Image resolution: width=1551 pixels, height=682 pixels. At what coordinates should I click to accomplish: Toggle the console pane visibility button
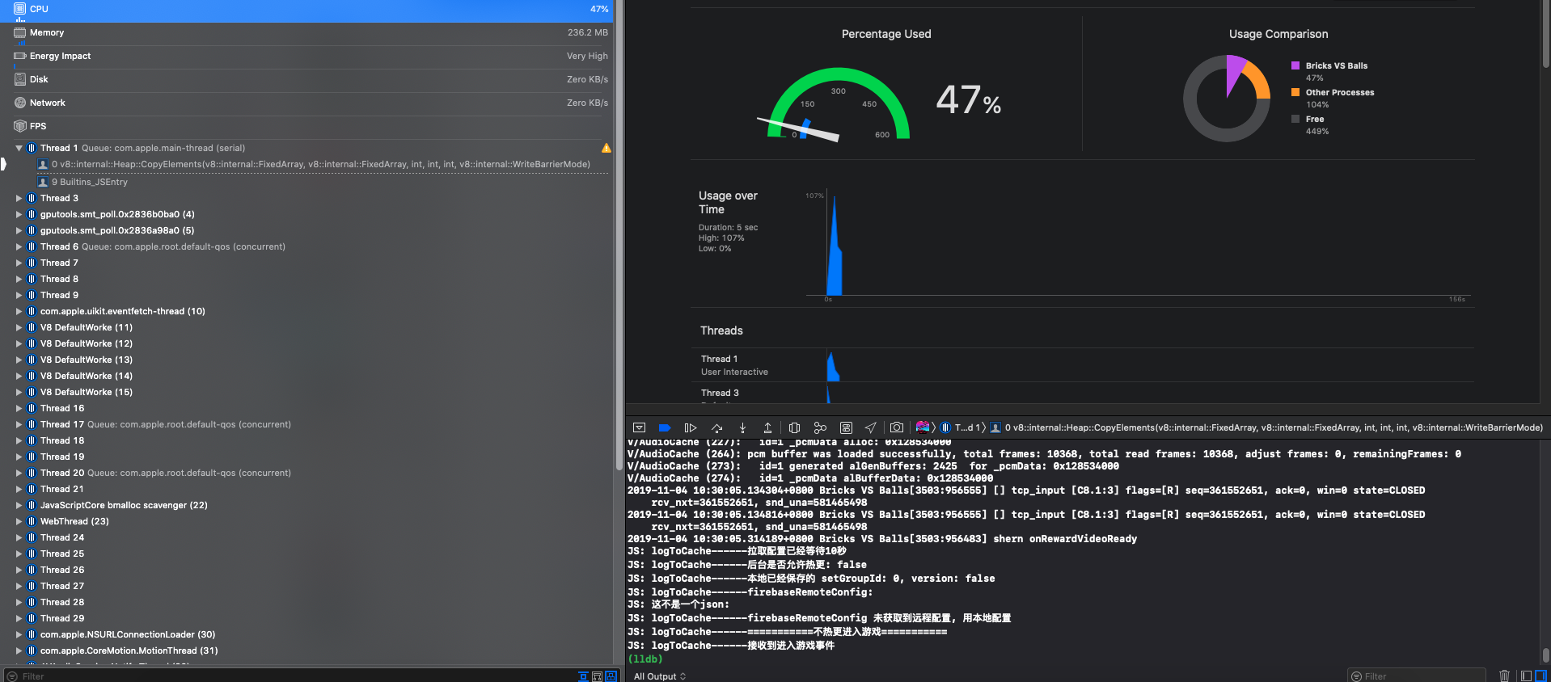pyautogui.click(x=1540, y=676)
